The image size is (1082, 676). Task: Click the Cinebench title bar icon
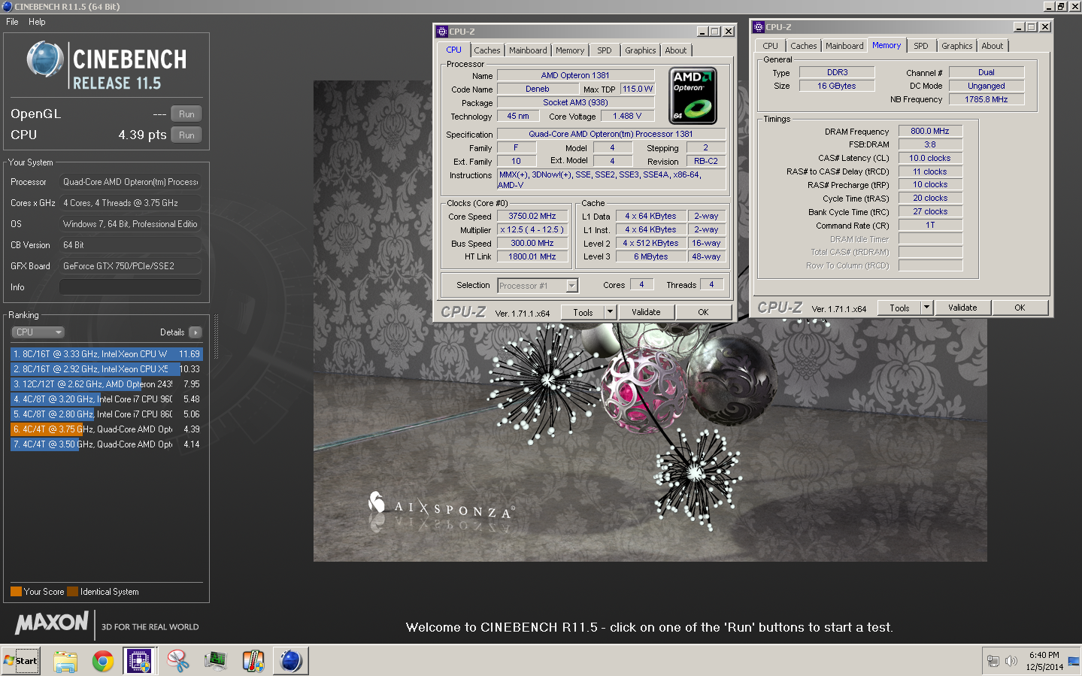(x=8, y=7)
